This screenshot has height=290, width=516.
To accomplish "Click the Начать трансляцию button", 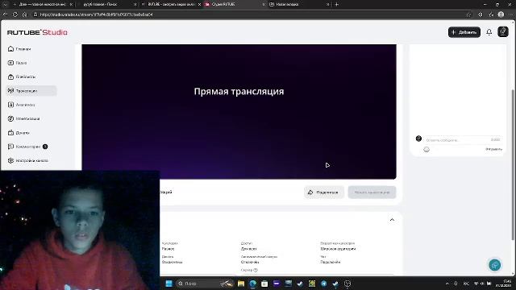I will (x=372, y=193).
